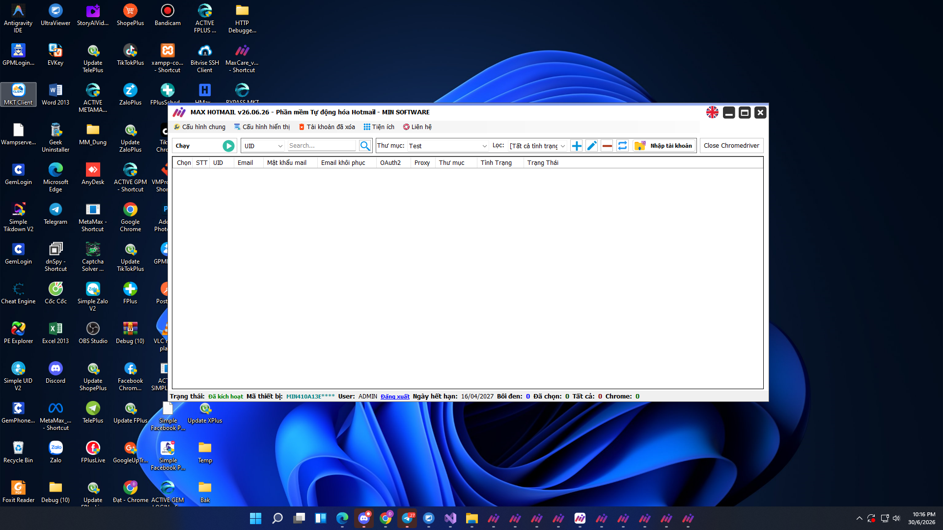Select the AnyDesk desktop icon
943x530 pixels.
[x=93, y=174]
